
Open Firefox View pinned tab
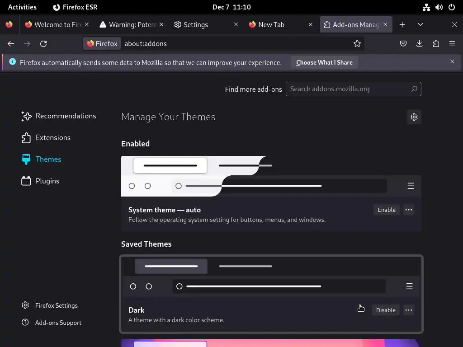[9, 24]
